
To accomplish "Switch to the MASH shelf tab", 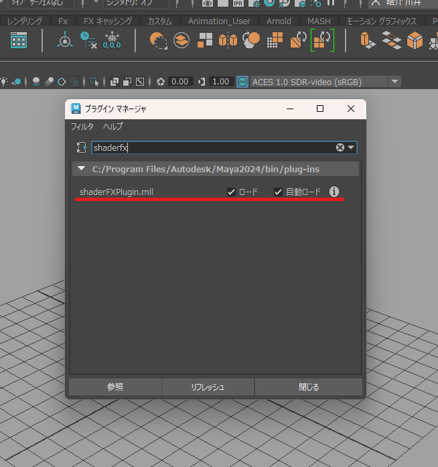I will point(319,21).
